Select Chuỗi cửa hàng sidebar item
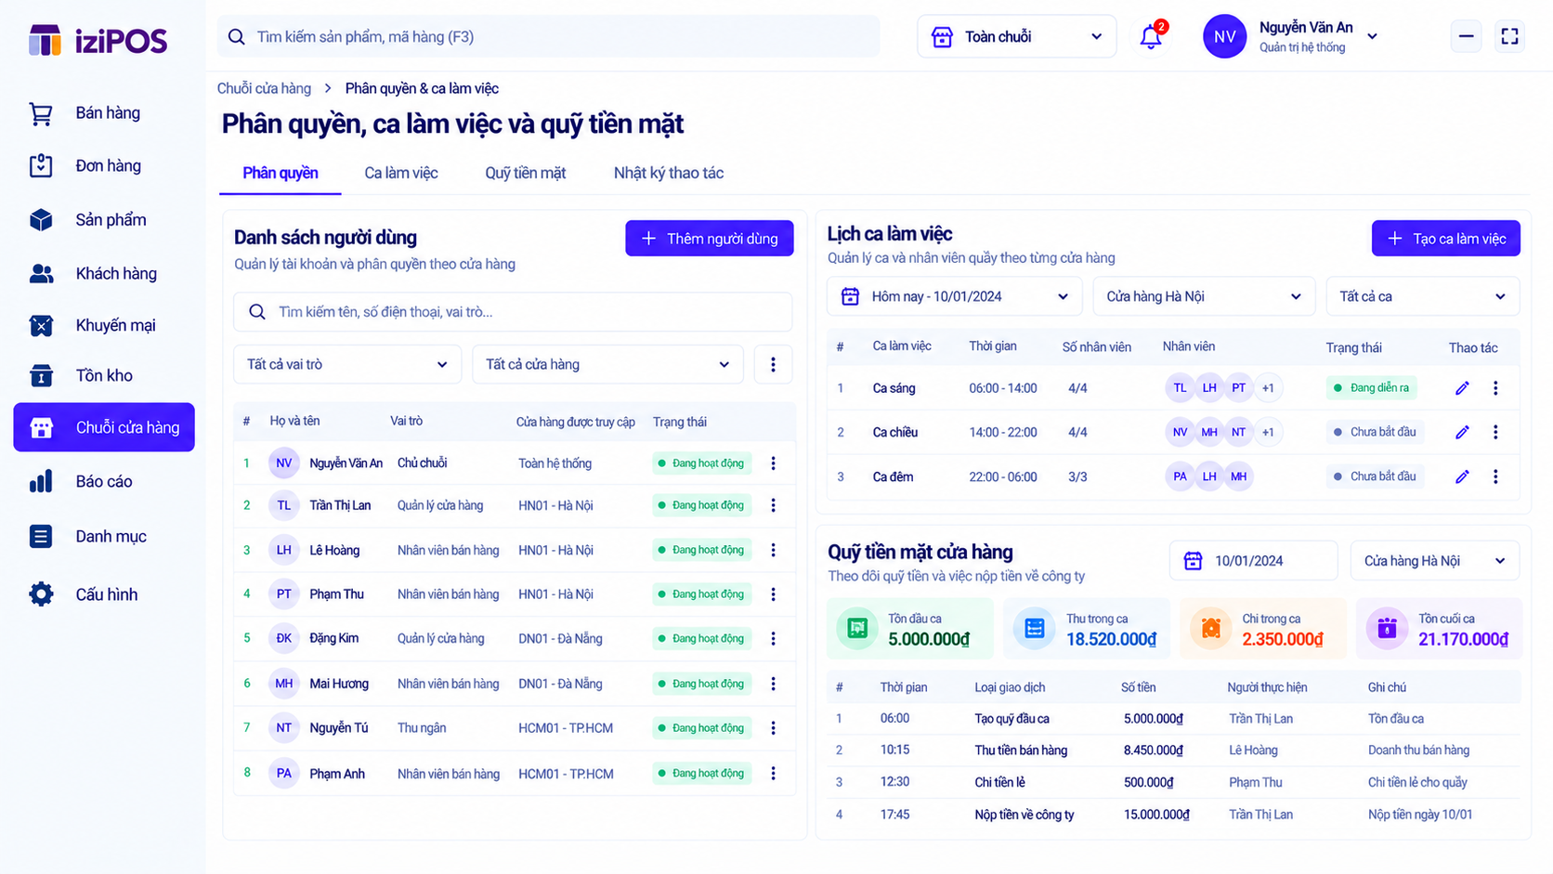 click(104, 427)
